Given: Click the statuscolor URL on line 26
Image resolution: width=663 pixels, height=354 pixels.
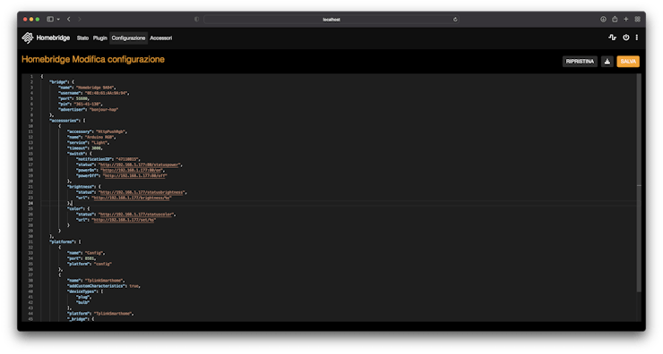Looking at the screenshot, I should [x=136, y=215].
